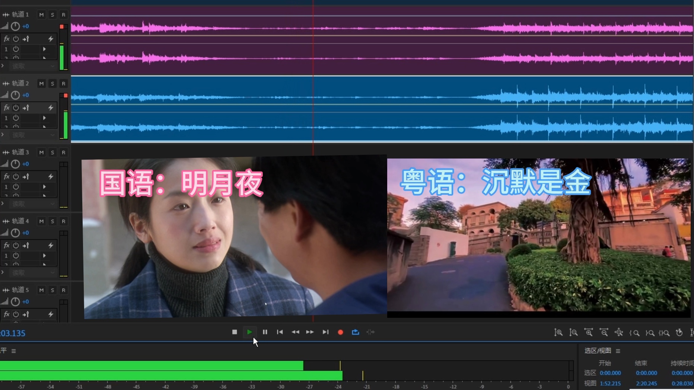Zoom in at the In Point

tap(634, 333)
